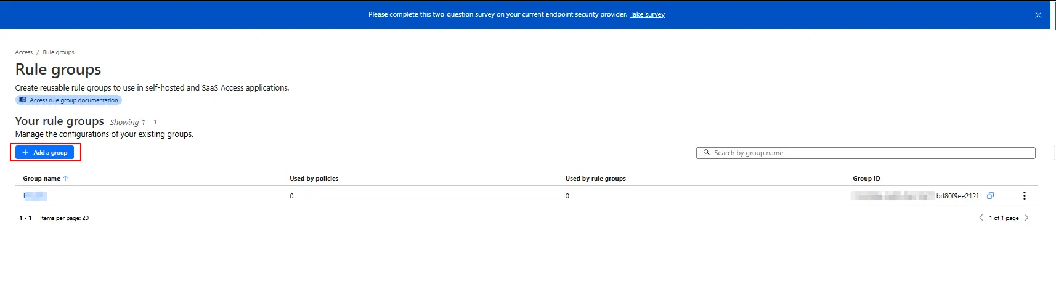This screenshot has height=305, width=1056.
Task: Go to the previous page with the left chevron
Action: click(x=981, y=218)
